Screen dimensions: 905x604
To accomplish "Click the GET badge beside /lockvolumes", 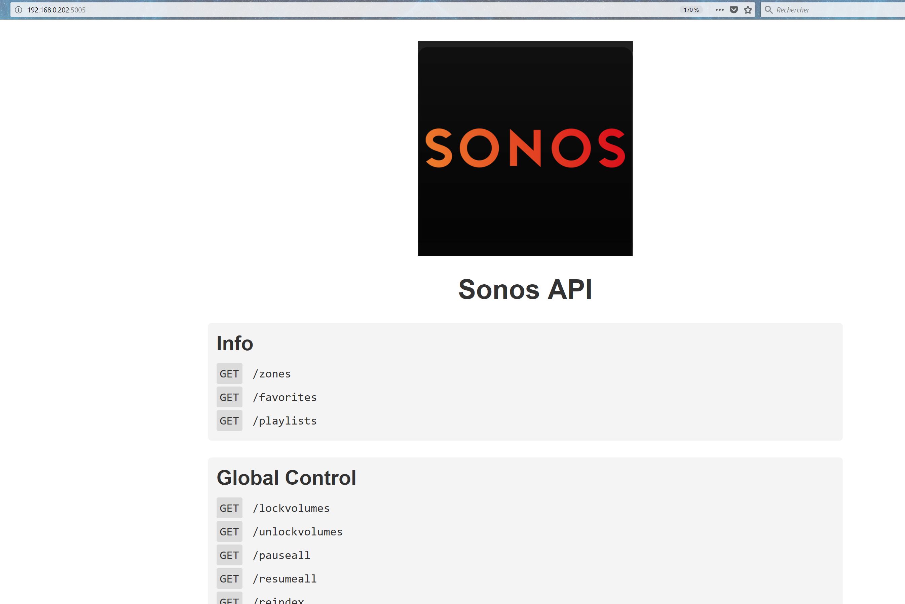I will pos(229,508).
